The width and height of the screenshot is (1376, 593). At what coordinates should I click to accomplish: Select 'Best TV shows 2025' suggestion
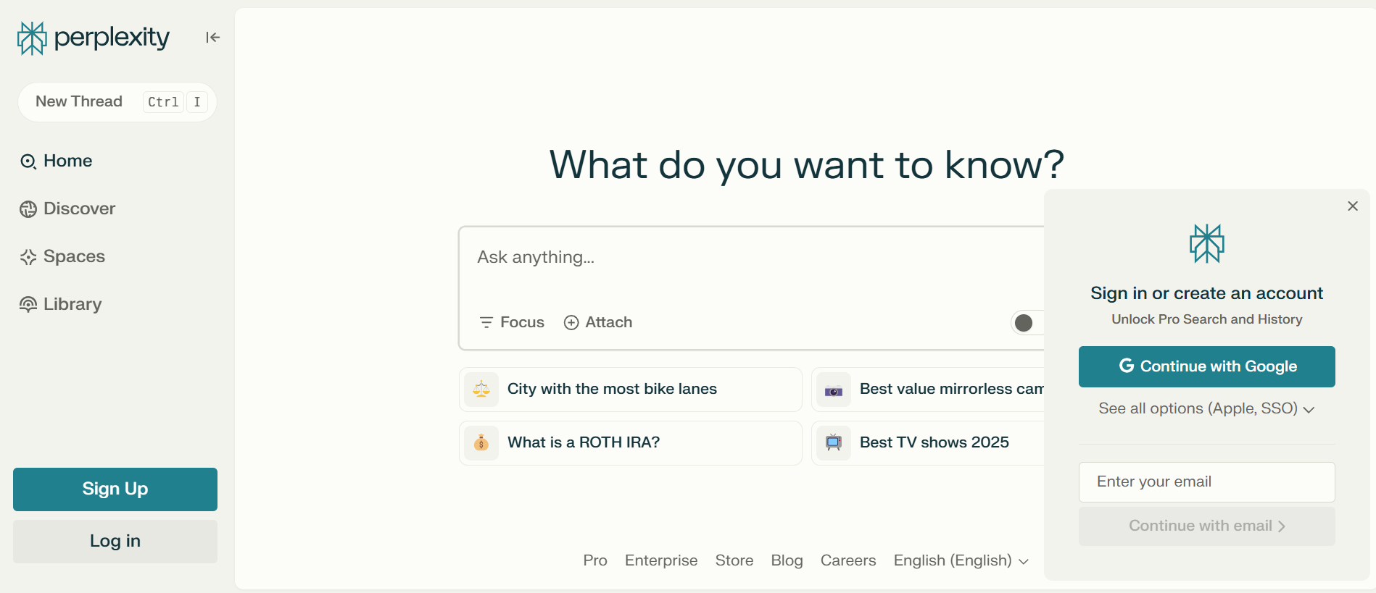928,443
